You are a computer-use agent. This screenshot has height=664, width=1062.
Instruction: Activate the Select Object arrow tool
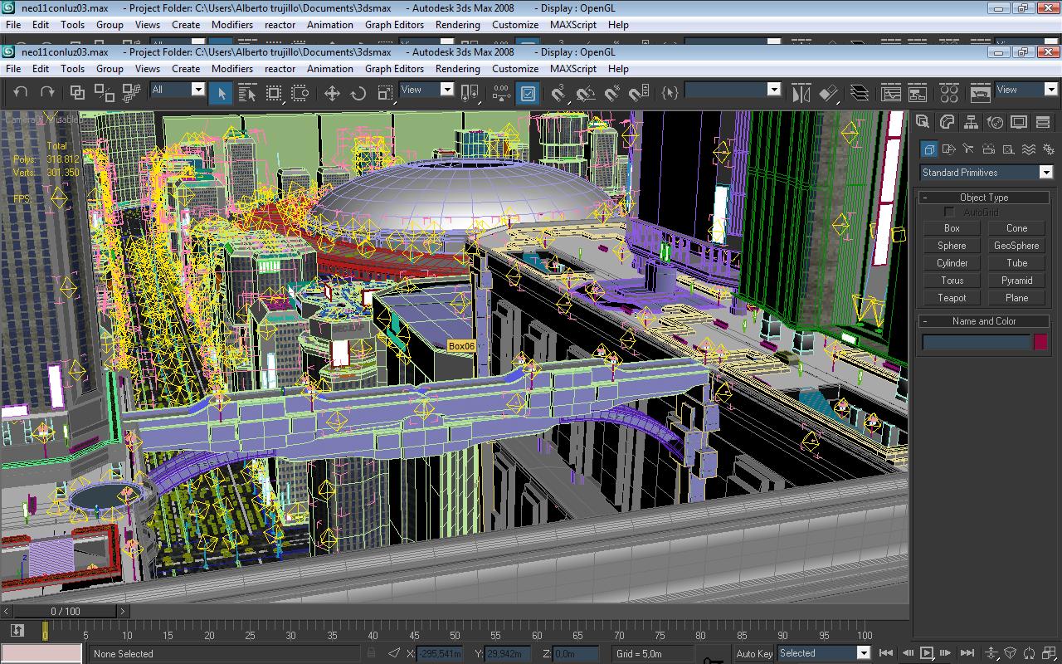click(x=221, y=93)
